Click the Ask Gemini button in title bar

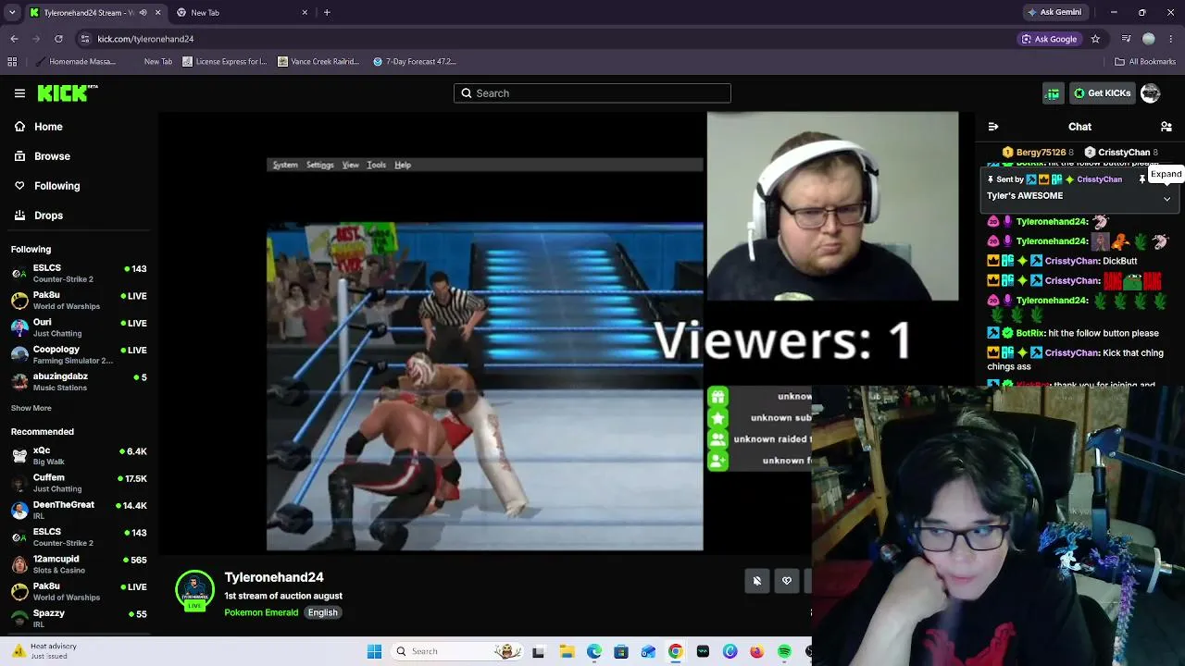point(1054,13)
